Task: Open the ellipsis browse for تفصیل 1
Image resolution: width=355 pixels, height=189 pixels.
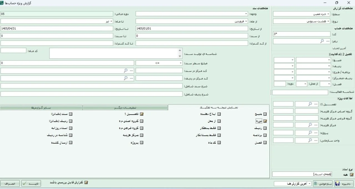Action: 316,104
